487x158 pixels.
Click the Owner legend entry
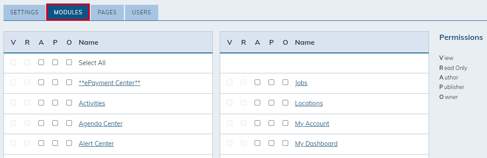[449, 97]
